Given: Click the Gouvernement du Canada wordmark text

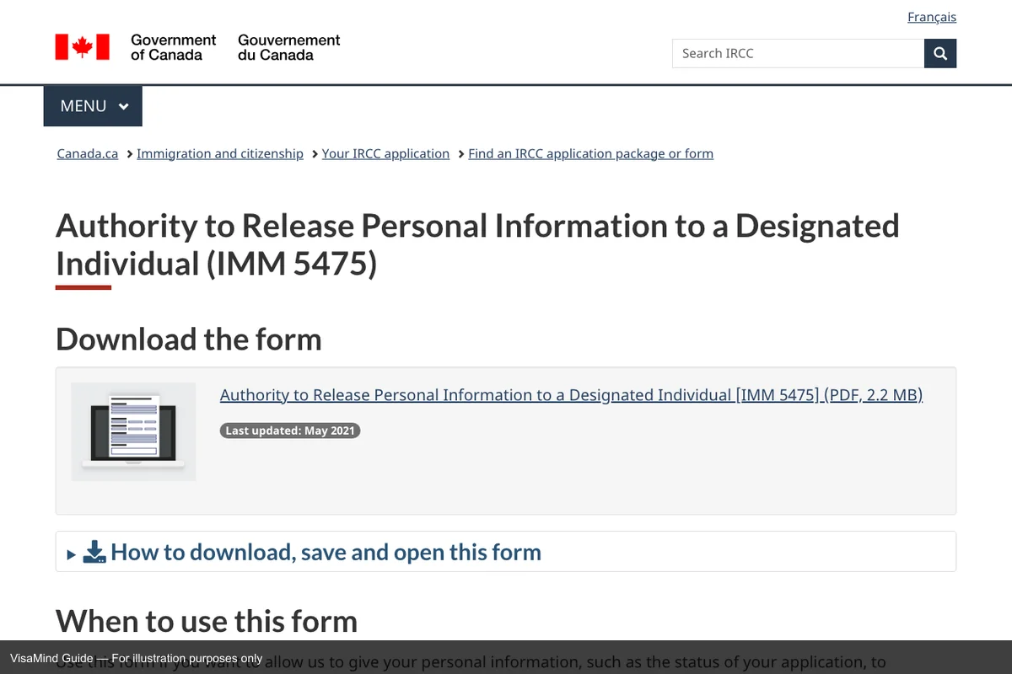Looking at the screenshot, I should [x=288, y=47].
